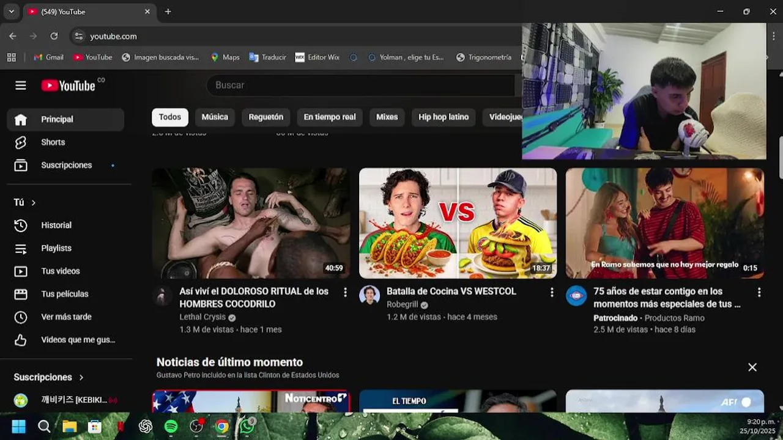Open WhatsApp from the taskbar
The width and height of the screenshot is (783, 440).
click(x=247, y=427)
